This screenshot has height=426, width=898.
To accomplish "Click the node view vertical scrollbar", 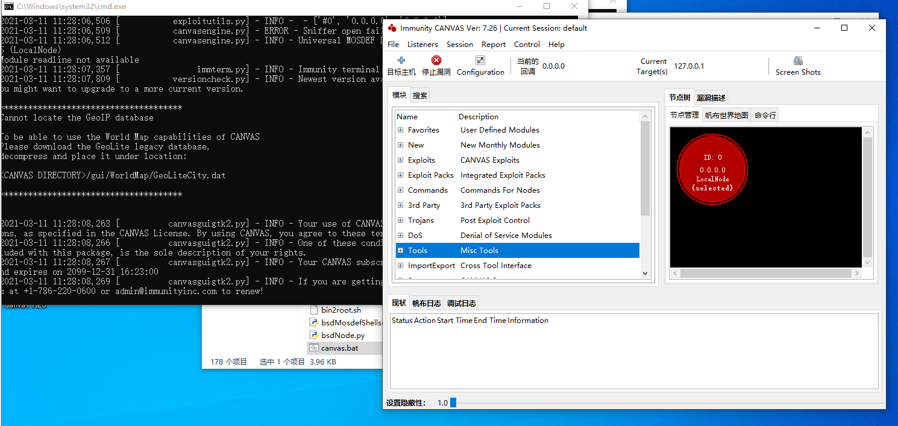I will (867, 197).
